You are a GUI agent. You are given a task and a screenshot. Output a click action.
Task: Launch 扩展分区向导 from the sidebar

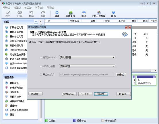click(14, 28)
